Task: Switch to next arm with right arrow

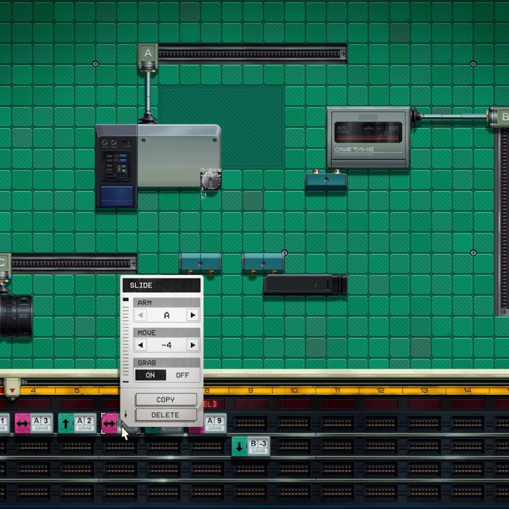Action: (x=192, y=315)
